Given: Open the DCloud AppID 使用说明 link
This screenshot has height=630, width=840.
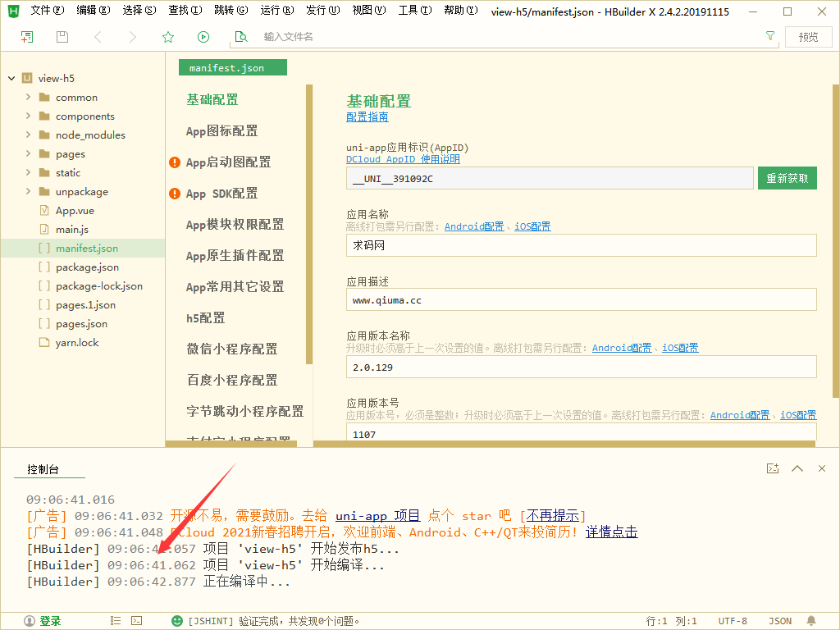Looking at the screenshot, I should (x=403, y=159).
